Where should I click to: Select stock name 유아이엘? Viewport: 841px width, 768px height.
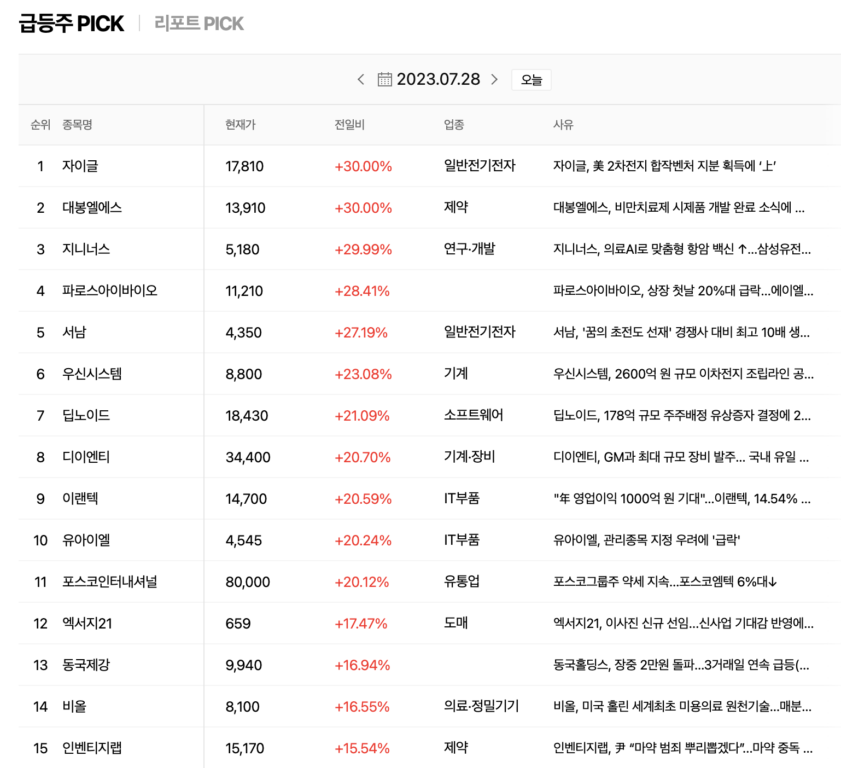86,540
